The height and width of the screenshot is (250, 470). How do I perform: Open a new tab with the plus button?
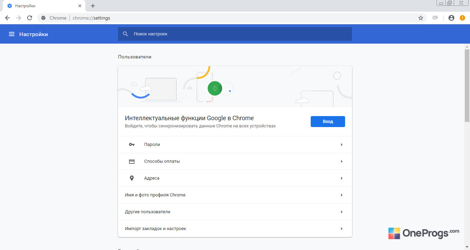click(x=93, y=6)
